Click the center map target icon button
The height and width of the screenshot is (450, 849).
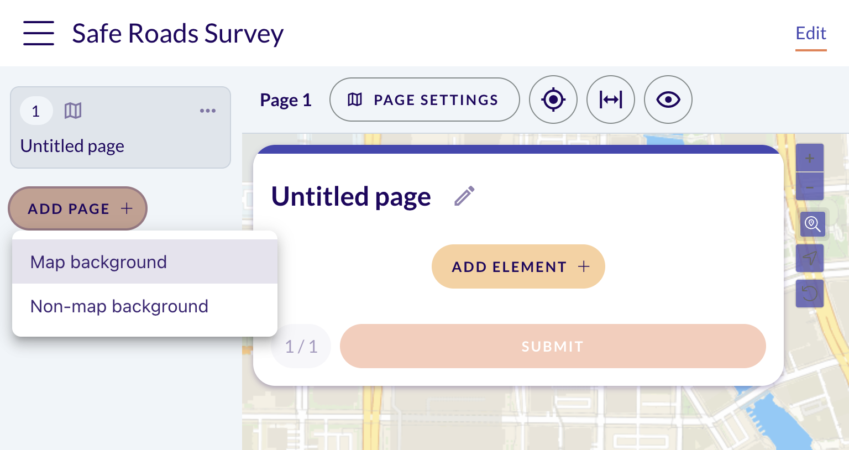[x=553, y=100]
